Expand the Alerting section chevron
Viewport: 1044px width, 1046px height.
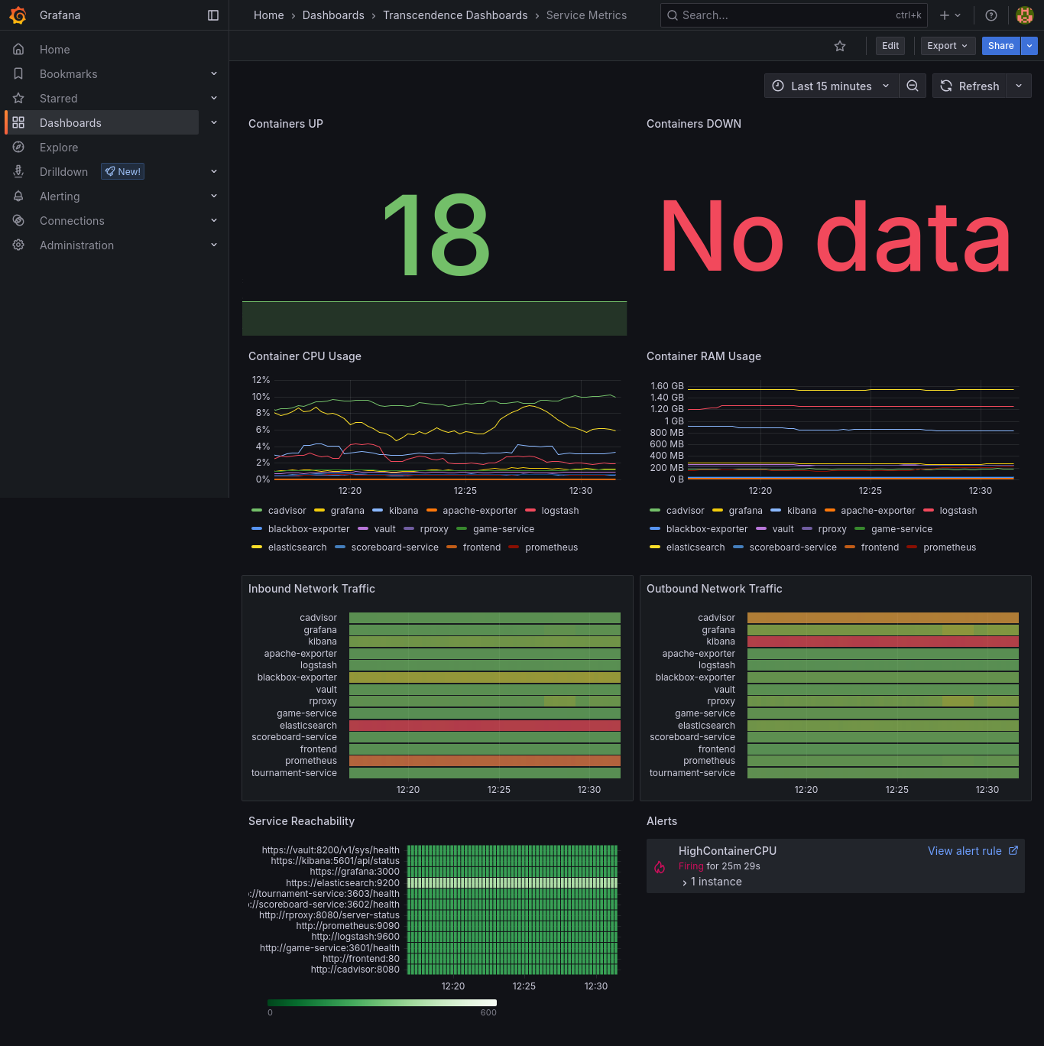(x=214, y=196)
